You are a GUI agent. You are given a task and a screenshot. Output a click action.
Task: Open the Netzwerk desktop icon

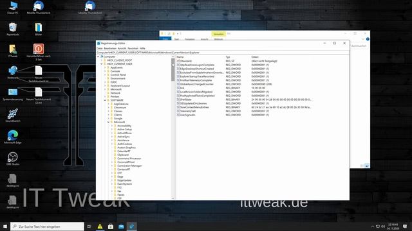pyautogui.click(x=13, y=73)
